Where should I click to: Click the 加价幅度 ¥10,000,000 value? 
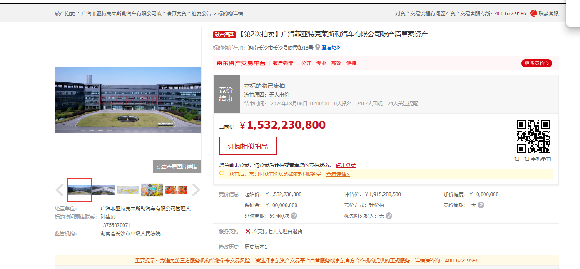coord(484,194)
